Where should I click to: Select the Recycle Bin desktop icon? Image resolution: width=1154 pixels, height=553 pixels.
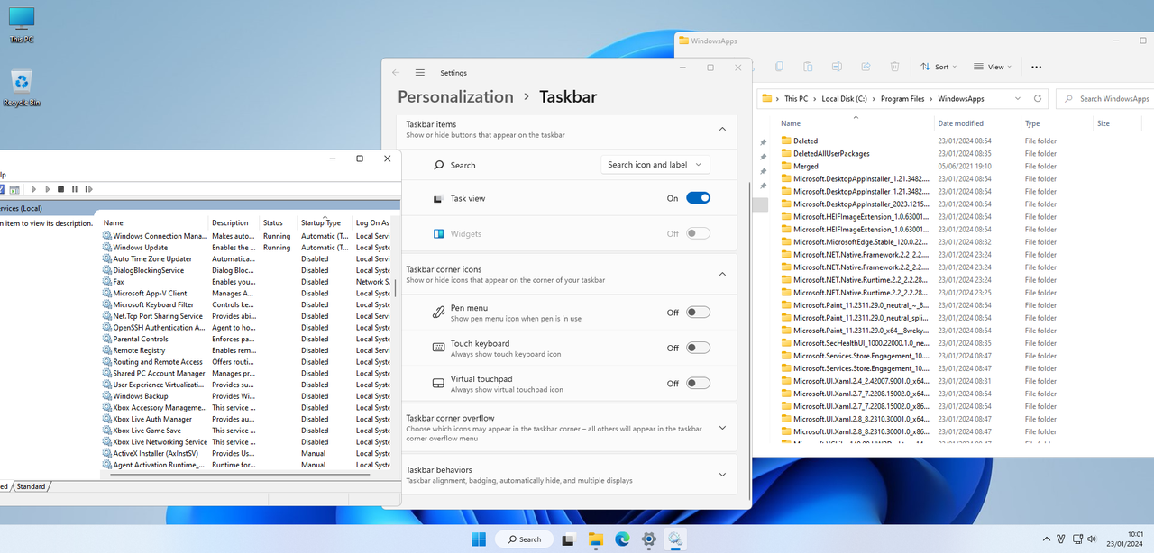pos(22,89)
